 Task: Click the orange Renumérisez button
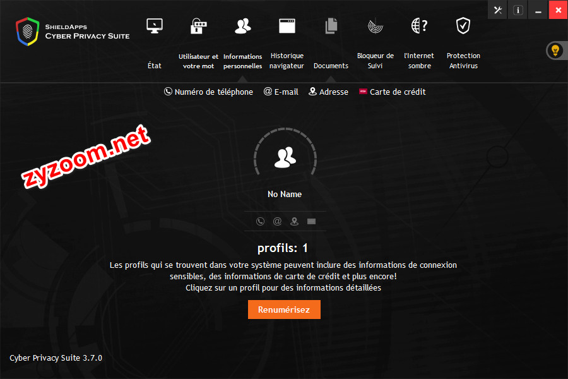tap(284, 310)
